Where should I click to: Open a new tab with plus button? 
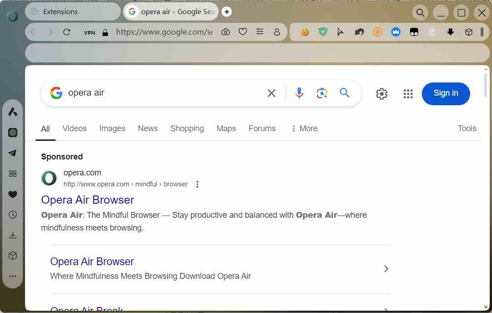pyautogui.click(x=226, y=11)
